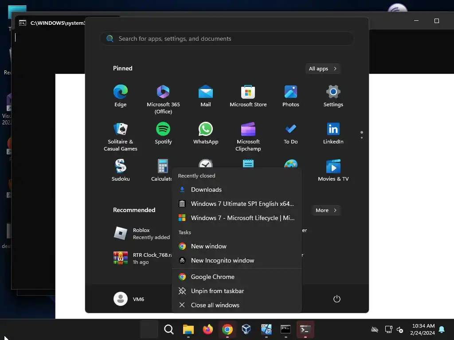This screenshot has width=454, height=340.
Task: Go to next page of pinned apps
Action: coord(362,138)
